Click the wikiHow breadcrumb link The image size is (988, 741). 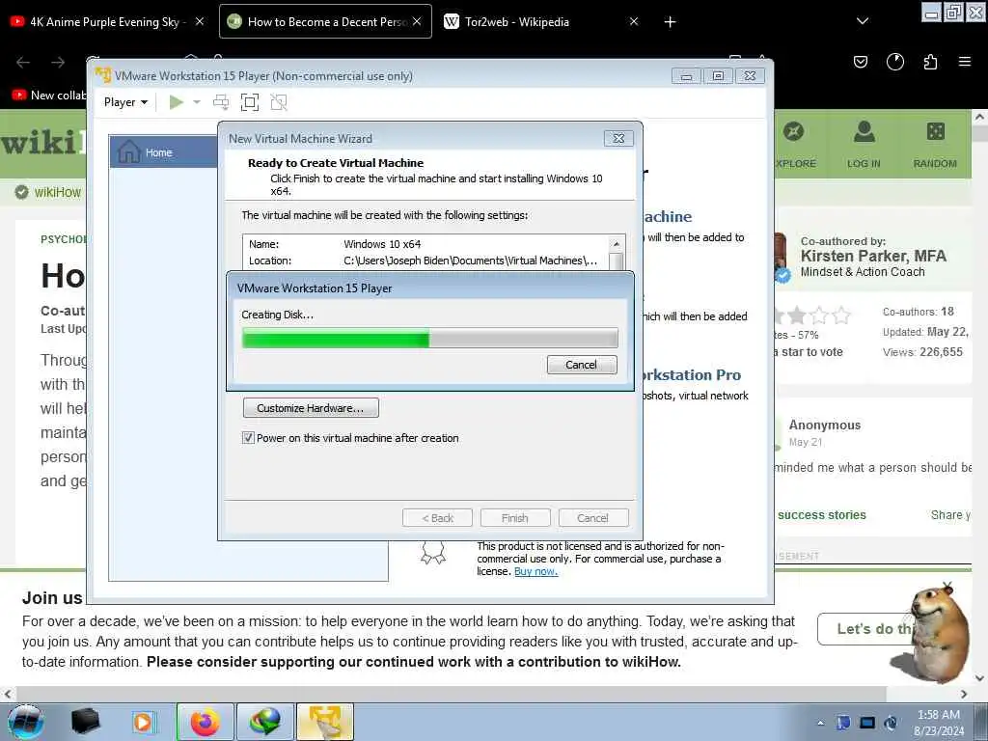click(x=57, y=192)
